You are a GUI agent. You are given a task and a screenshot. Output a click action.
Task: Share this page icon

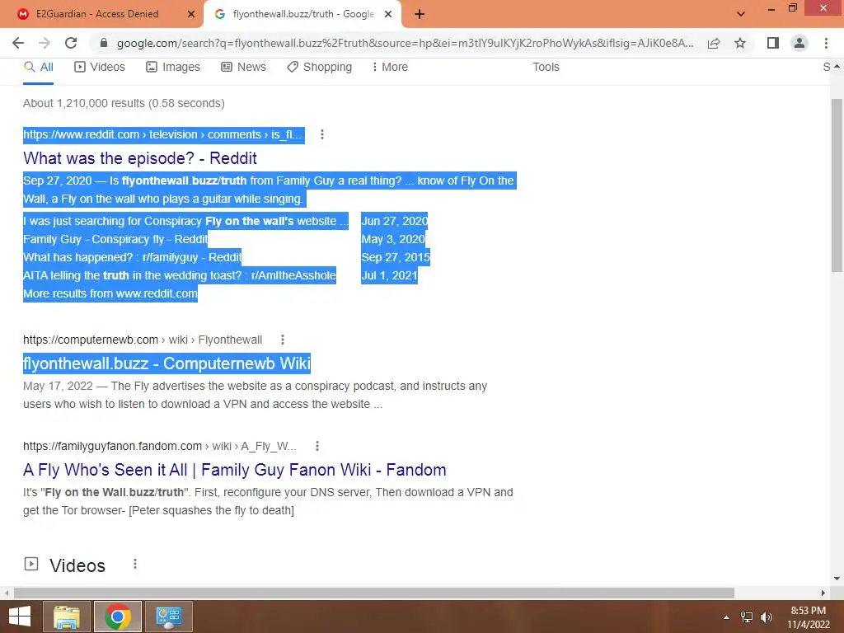tap(714, 43)
